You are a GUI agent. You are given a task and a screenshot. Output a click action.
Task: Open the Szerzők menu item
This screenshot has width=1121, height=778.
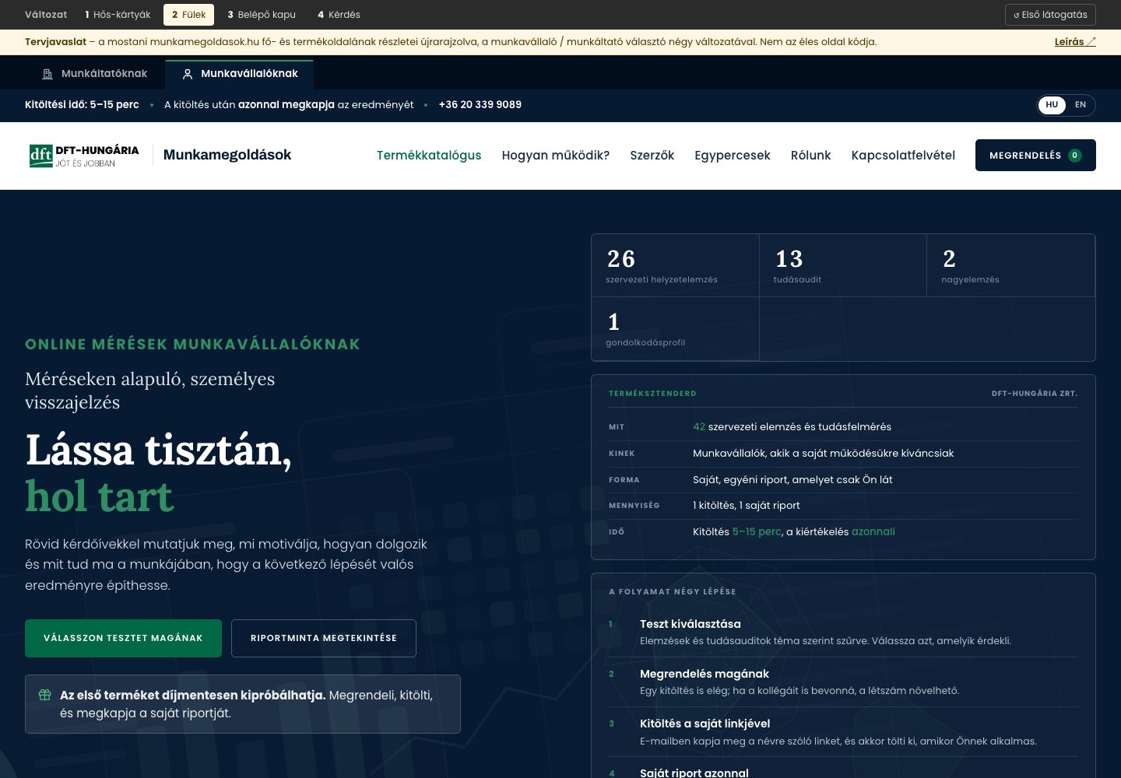click(652, 156)
